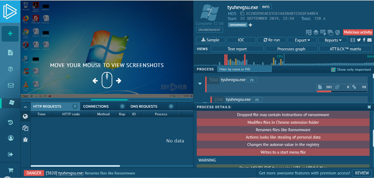Click the ransomware tag
The height and width of the screenshot is (178, 374).
(x=238, y=25)
